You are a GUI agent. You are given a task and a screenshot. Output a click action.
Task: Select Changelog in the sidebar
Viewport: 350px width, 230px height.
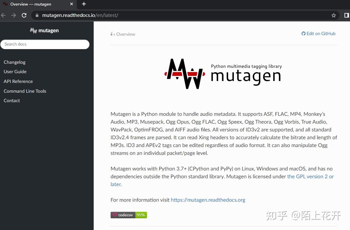click(14, 62)
